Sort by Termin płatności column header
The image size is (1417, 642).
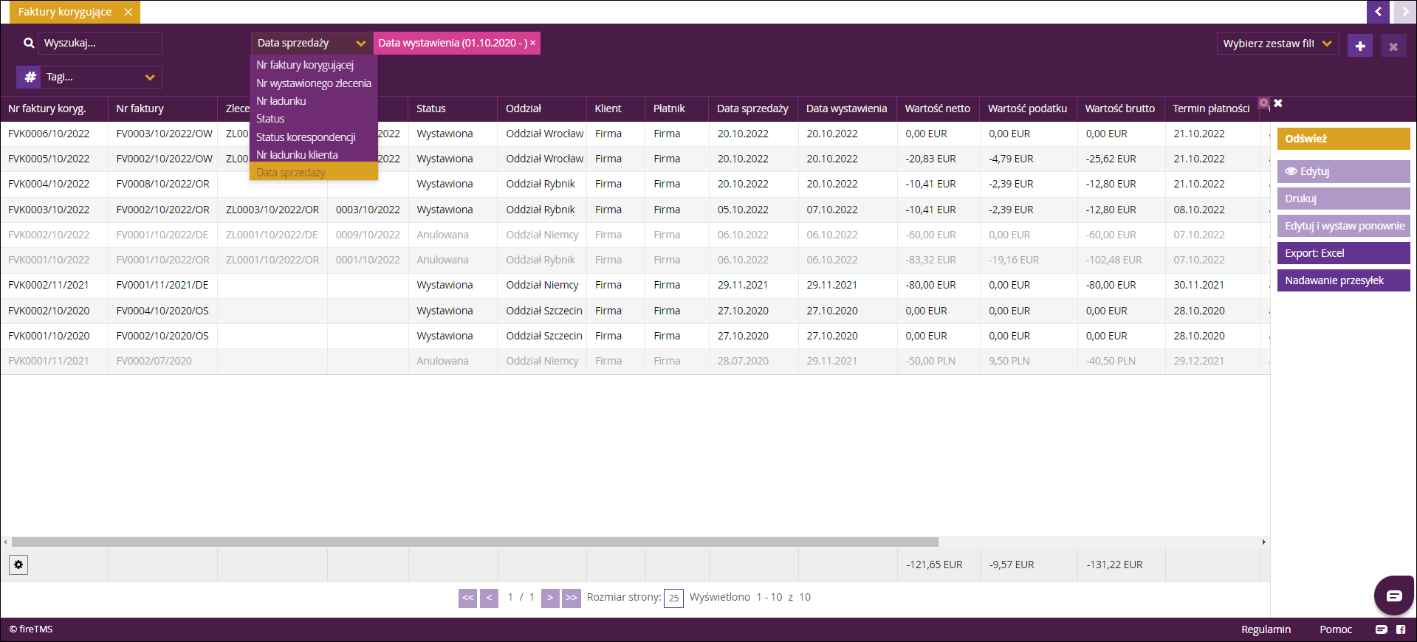[x=1211, y=108]
